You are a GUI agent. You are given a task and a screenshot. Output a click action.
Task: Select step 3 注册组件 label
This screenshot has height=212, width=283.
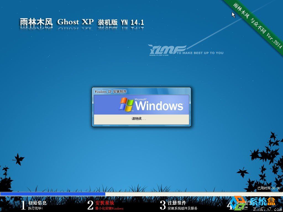[177, 202]
